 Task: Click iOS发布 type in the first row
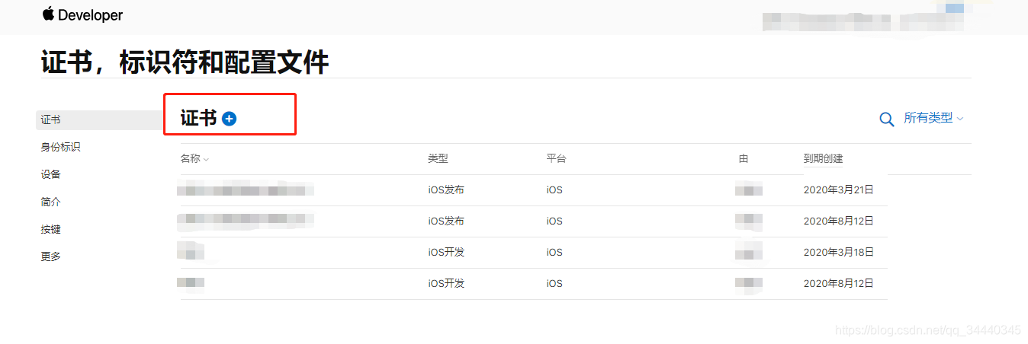[x=446, y=190]
